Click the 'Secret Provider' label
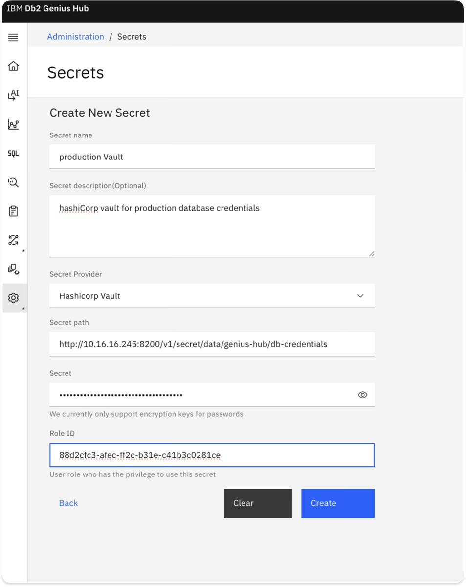Viewport: 466px width, 587px height. [76, 274]
